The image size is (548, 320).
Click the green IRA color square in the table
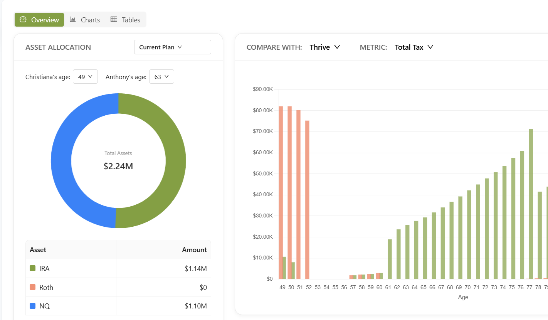coord(33,268)
